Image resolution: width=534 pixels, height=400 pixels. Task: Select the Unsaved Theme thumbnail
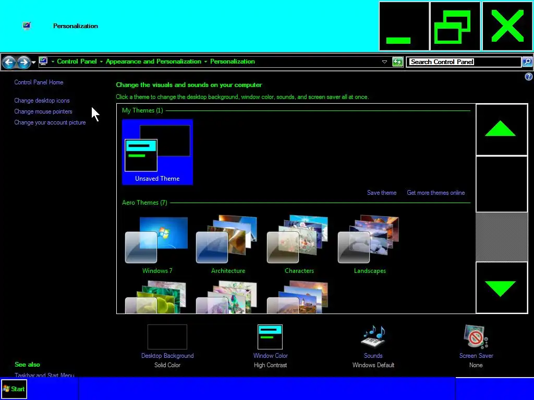tap(157, 152)
